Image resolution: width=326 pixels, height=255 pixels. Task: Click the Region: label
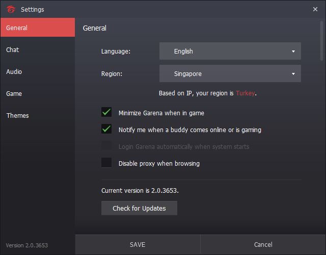(112, 73)
